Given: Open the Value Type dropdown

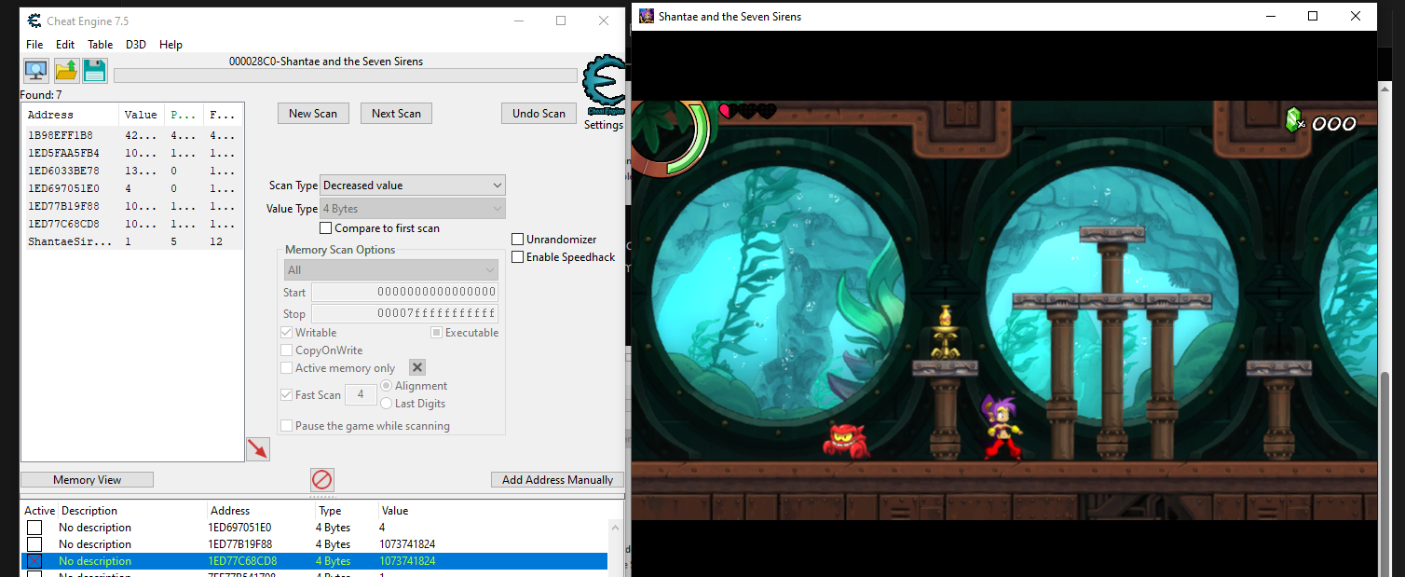Looking at the screenshot, I should coord(413,209).
